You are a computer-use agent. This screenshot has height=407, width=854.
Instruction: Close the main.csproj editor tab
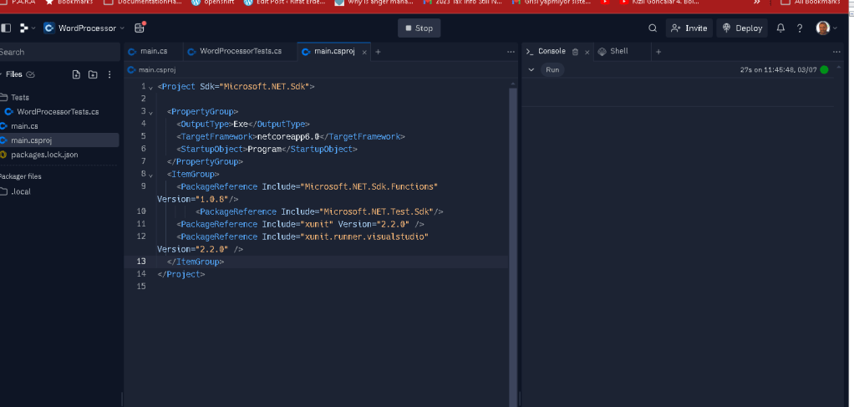pos(364,53)
